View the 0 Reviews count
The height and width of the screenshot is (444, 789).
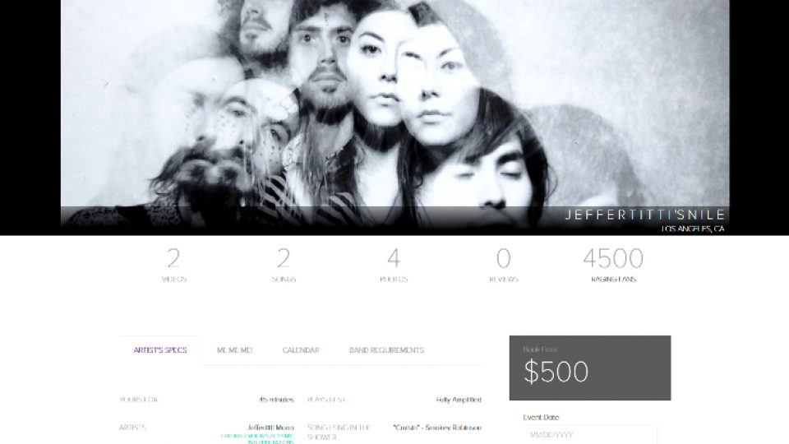point(503,266)
